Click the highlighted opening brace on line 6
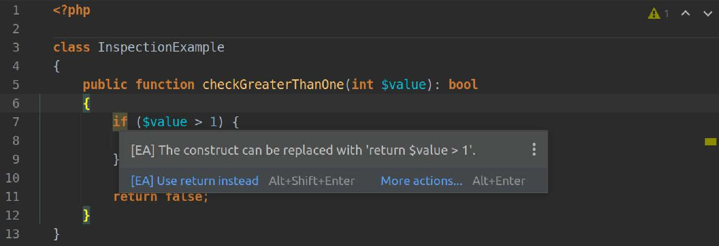 point(87,103)
